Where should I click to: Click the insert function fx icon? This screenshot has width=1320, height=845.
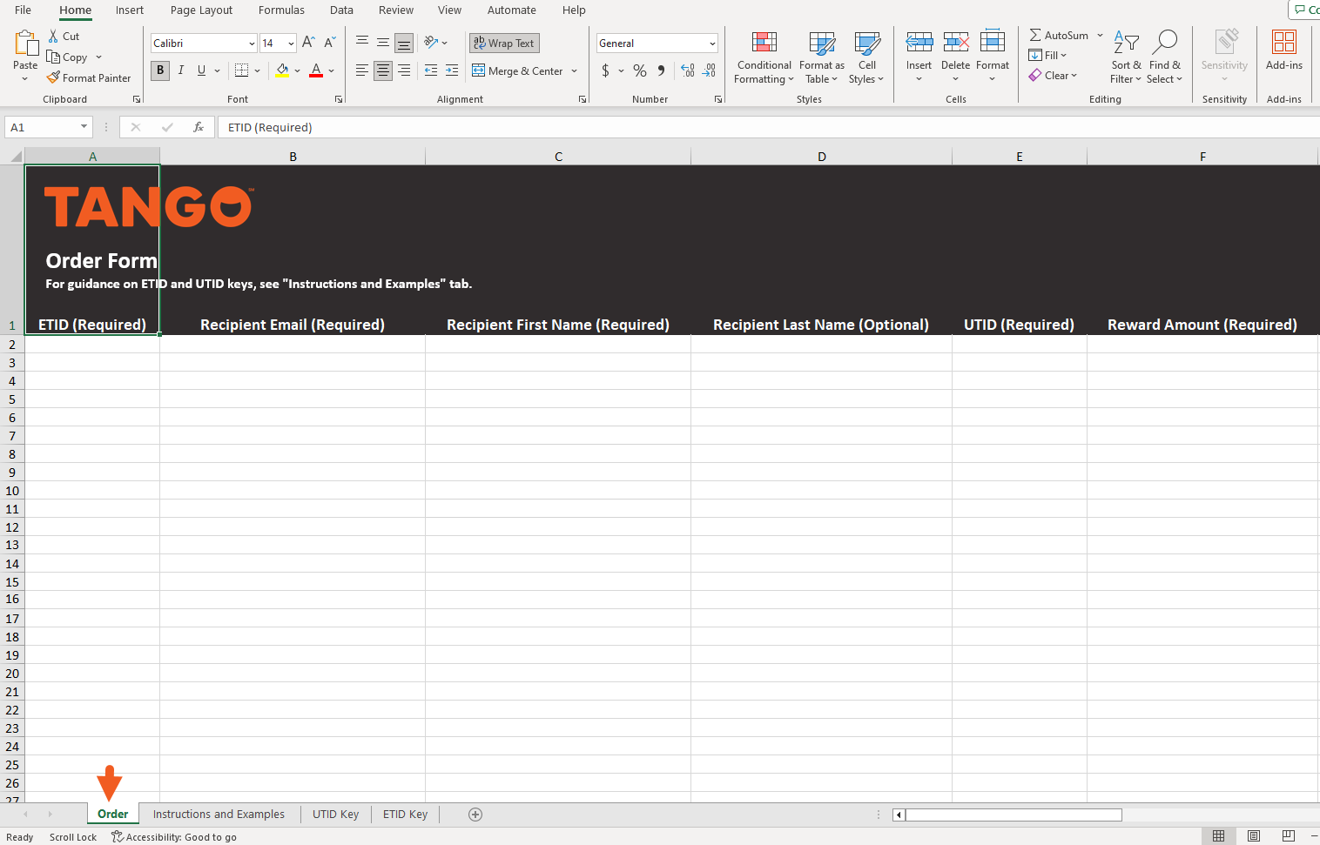199,127
